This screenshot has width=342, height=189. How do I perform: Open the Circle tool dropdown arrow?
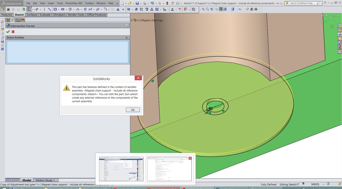[x=74, y=9]
